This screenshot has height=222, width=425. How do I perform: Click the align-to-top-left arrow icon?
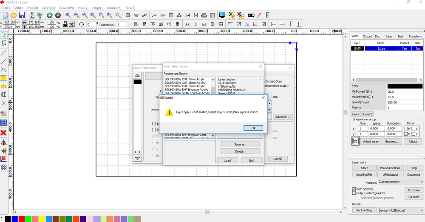230,24
